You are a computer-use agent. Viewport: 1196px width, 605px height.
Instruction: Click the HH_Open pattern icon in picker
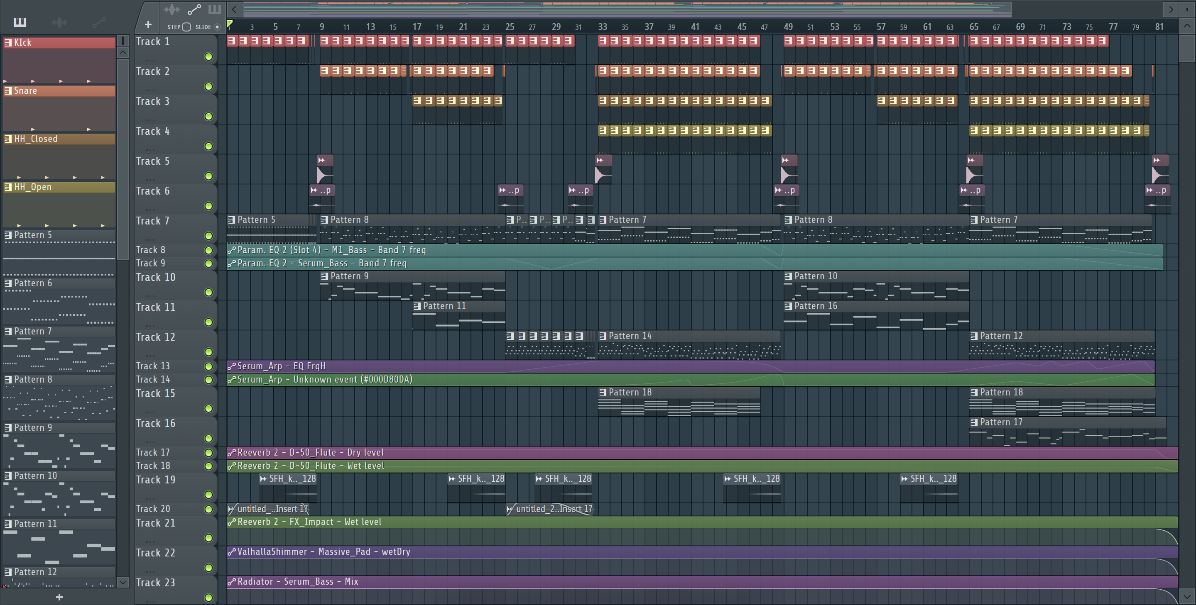click(x=8, y=187)
